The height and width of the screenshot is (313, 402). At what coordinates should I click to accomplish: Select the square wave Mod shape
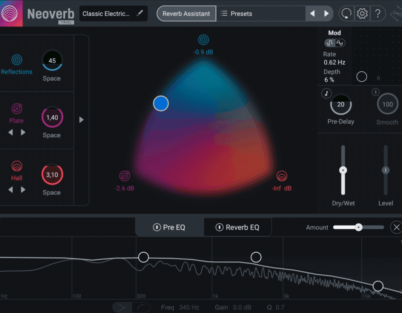(x=330, y=43)
